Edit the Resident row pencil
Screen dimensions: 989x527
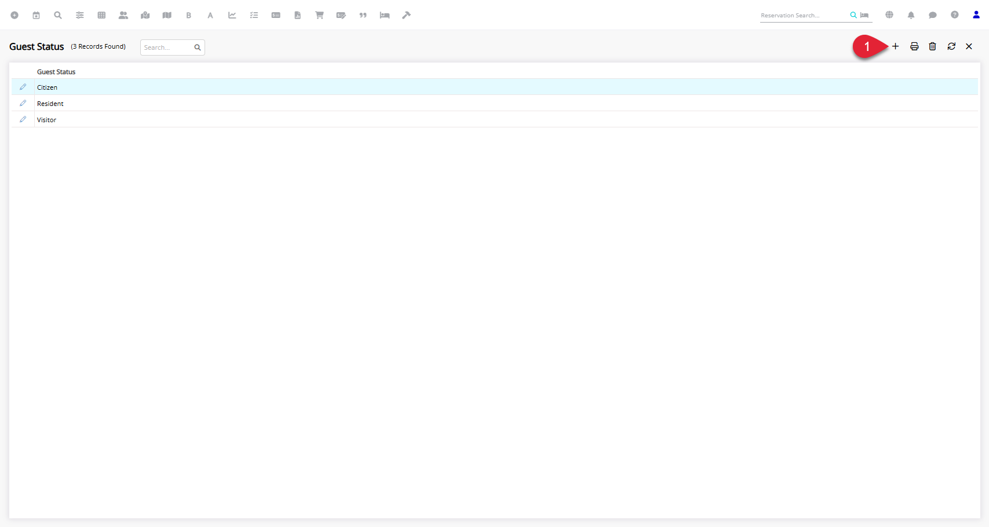pyautogui.click(x=23, y=103)
